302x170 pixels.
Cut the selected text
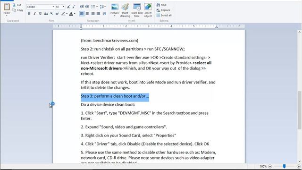point(17,5)
